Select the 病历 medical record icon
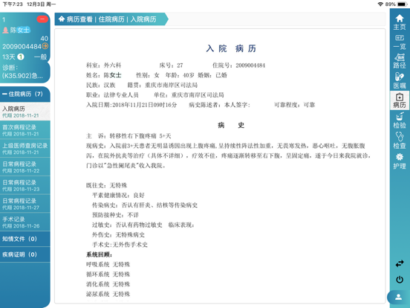 (x=400, y=100)
